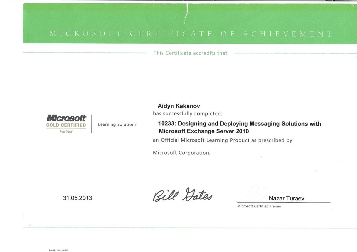Click the Bill Gates signature

click(x=182, y=195)
